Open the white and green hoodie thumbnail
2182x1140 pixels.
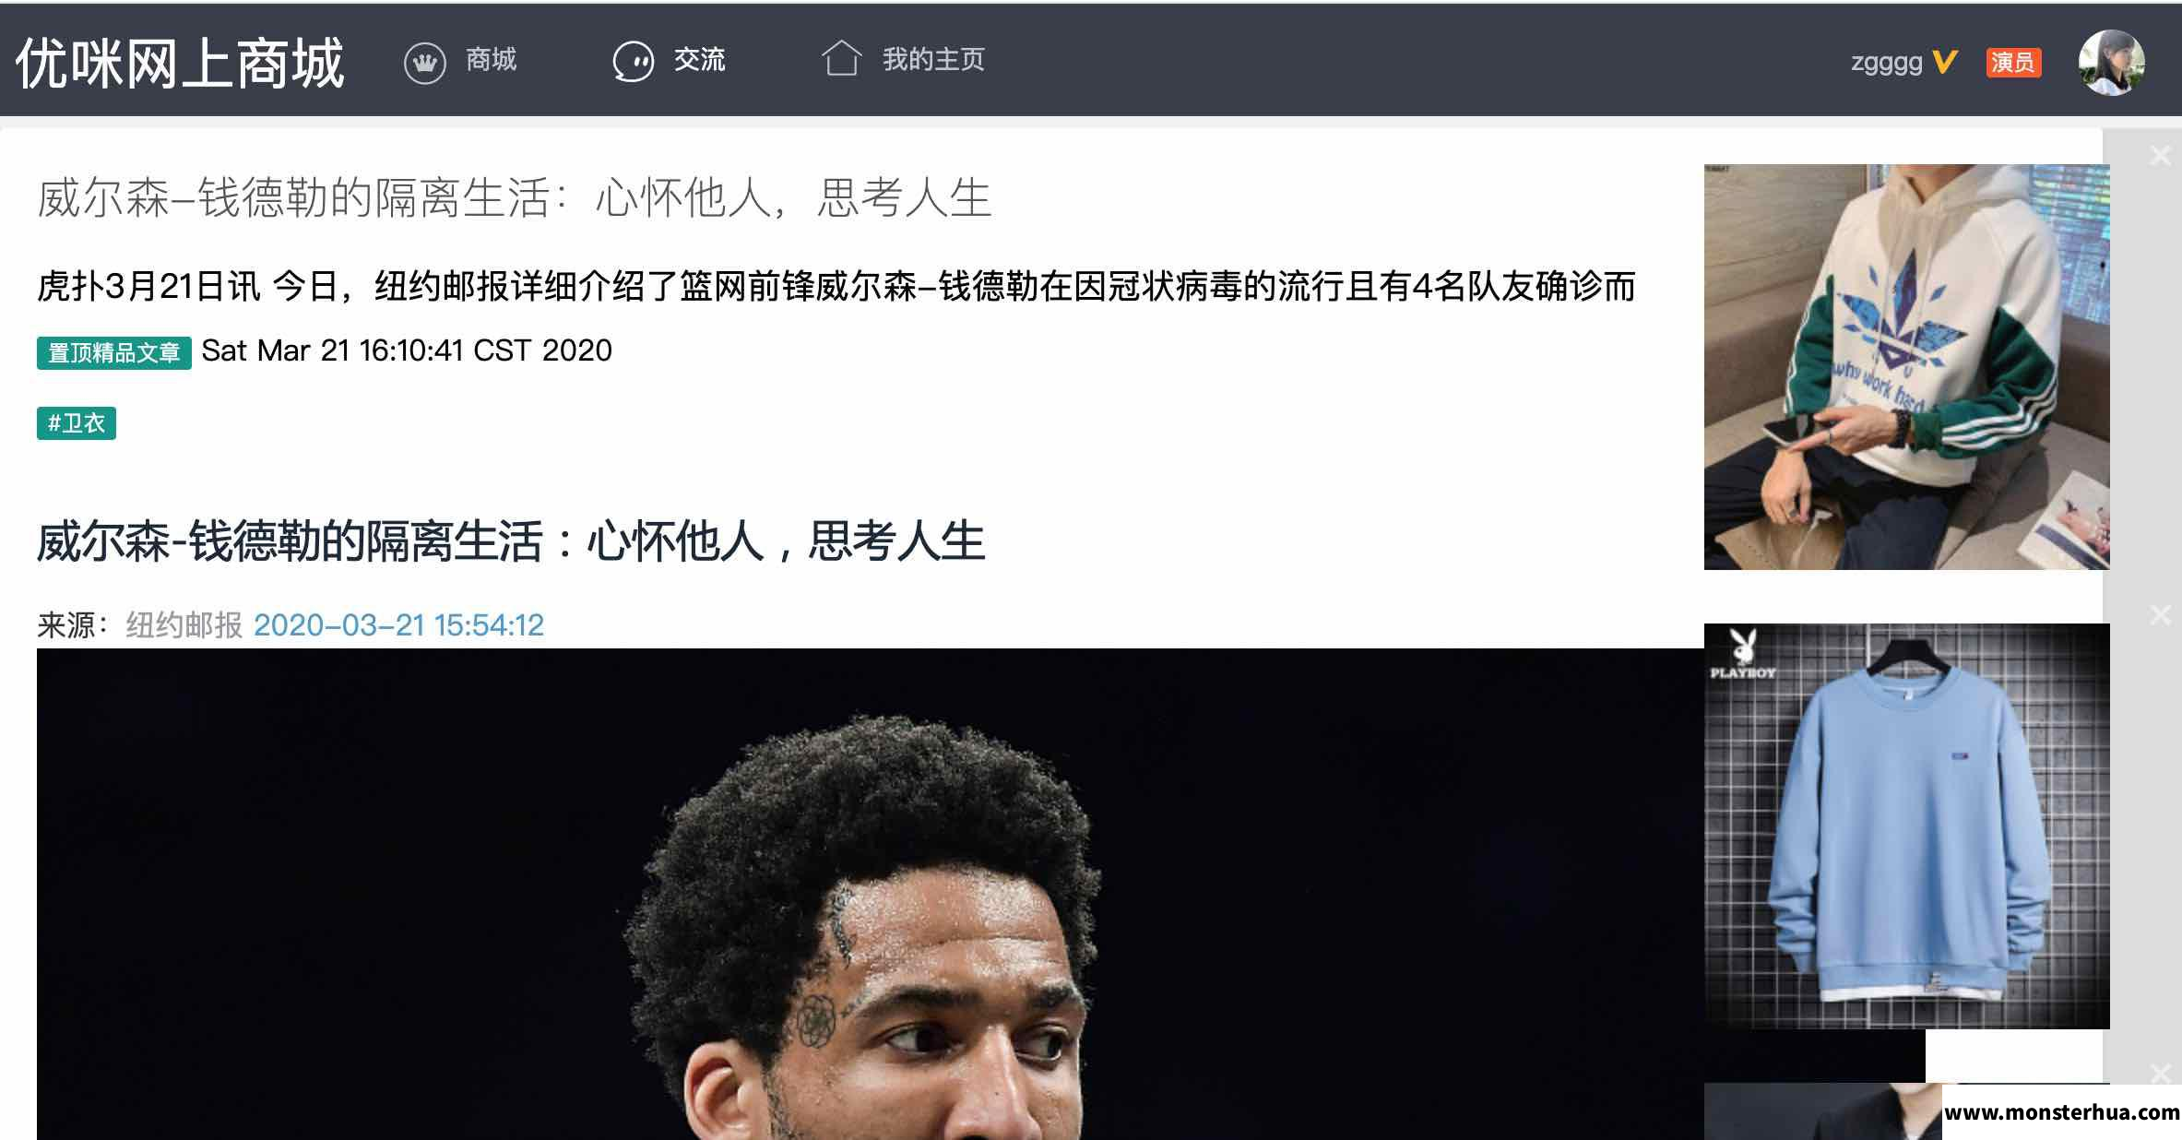[x=1906, y=367]
